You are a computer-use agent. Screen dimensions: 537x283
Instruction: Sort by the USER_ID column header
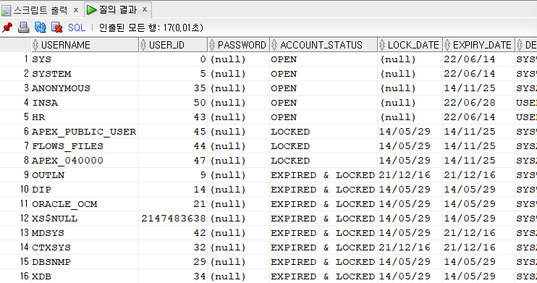point(173,45)
